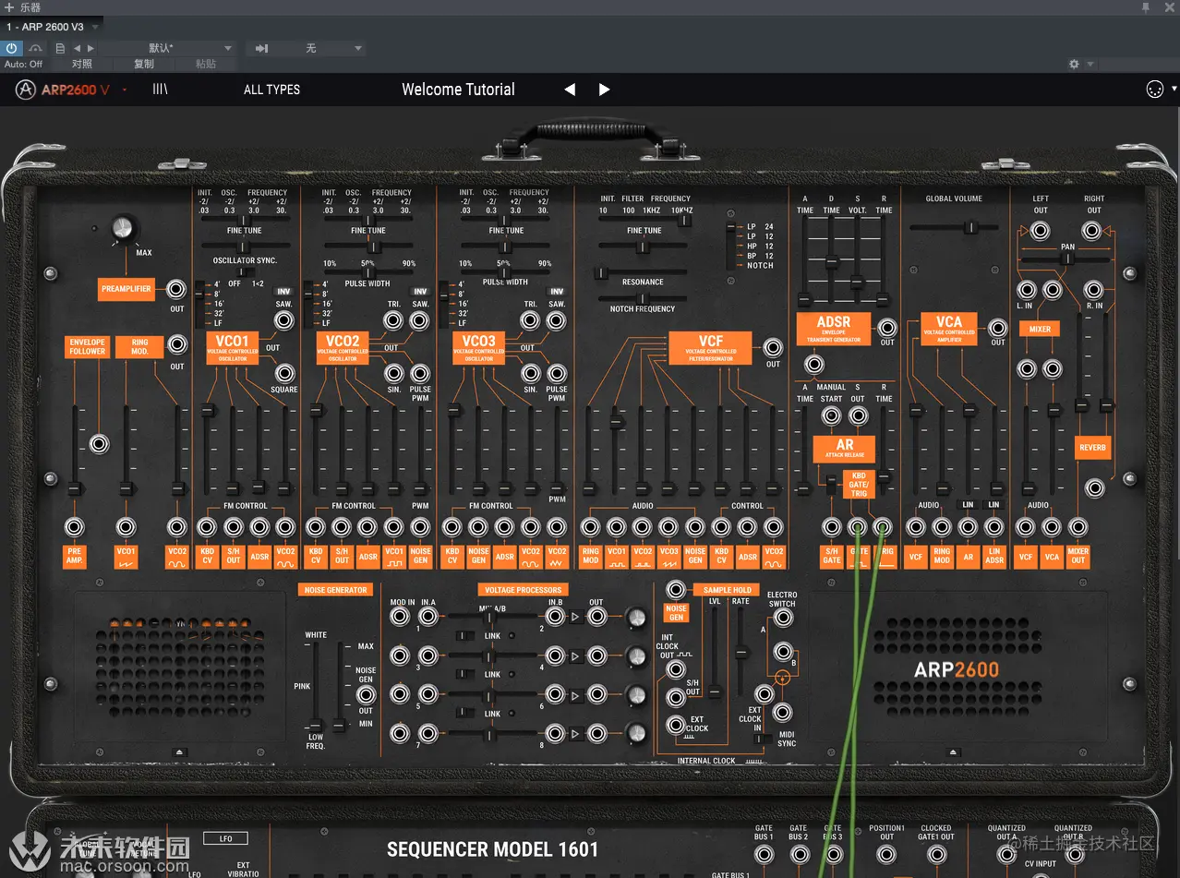Click the NOISE GEN OUT jack
Image resolution: width=1180 pixels, height=878 pixels.
tap(366, 696)
